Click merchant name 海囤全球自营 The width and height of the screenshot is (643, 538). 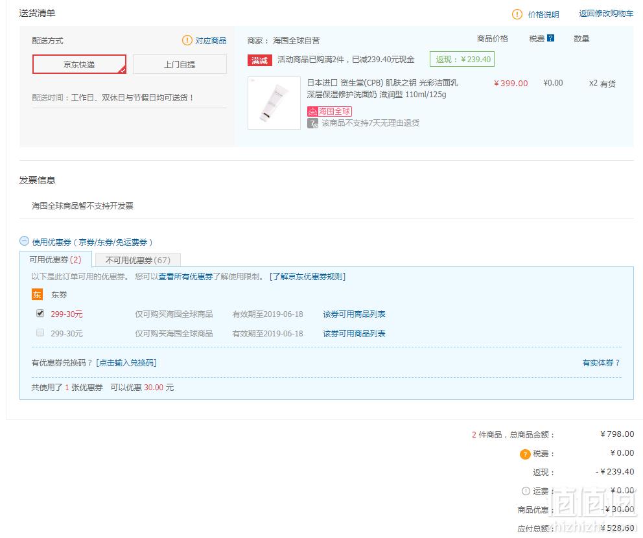point(296,40)
